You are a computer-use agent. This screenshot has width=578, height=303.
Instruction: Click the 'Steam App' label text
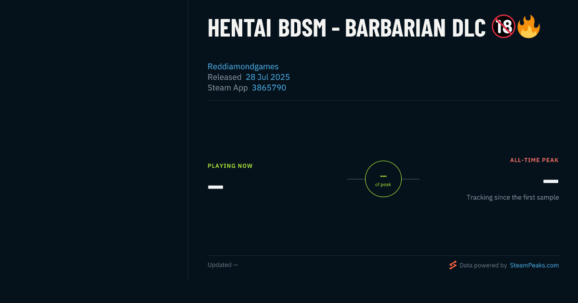(x=228, y=88)
